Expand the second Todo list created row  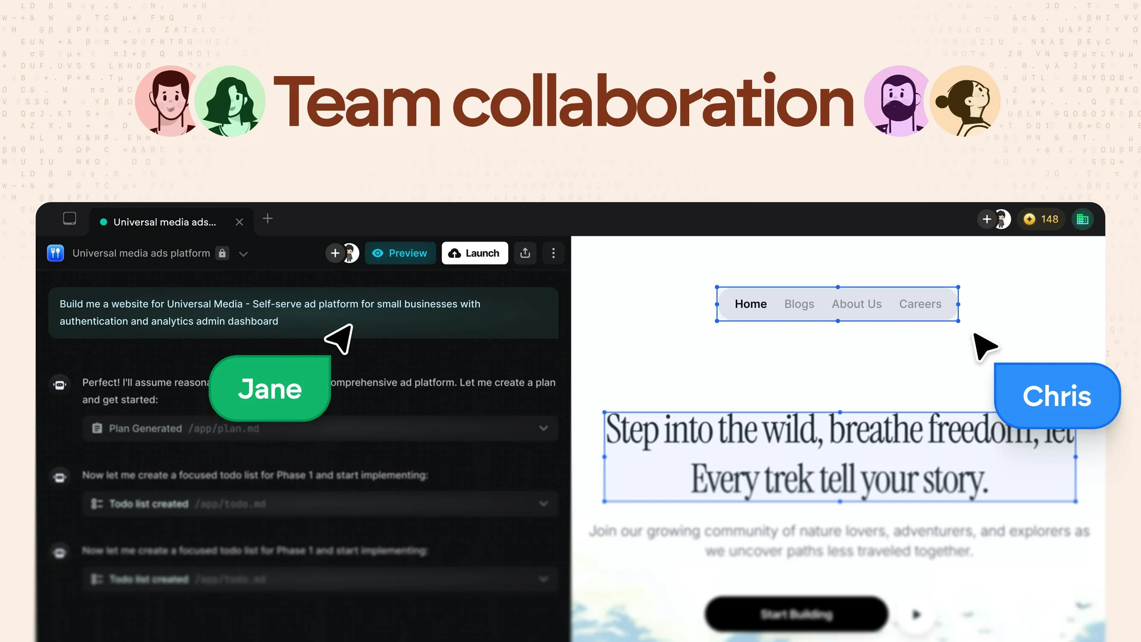tap(320, 579)
